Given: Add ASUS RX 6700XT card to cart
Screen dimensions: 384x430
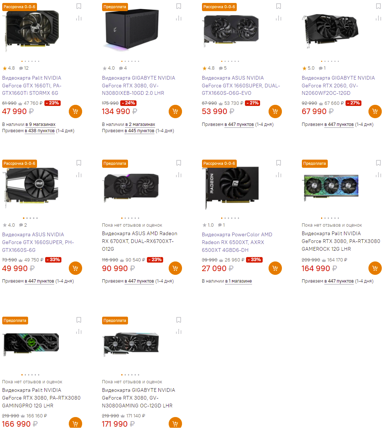Looking at the screenshot, I should pyautogui.click(x=175, y=268).
